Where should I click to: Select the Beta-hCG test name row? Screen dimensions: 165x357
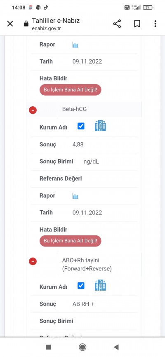pos(99,109)
